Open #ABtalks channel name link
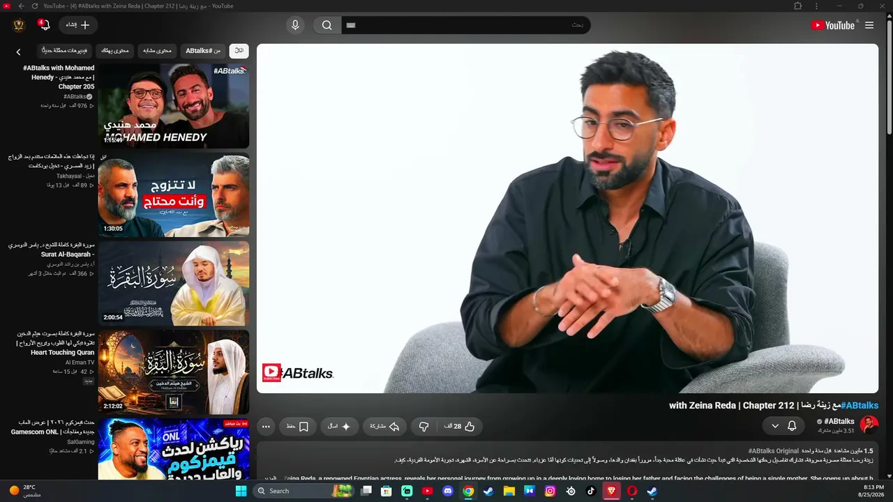The height and width of the screenshot is (502, 893). pos(839,421)
